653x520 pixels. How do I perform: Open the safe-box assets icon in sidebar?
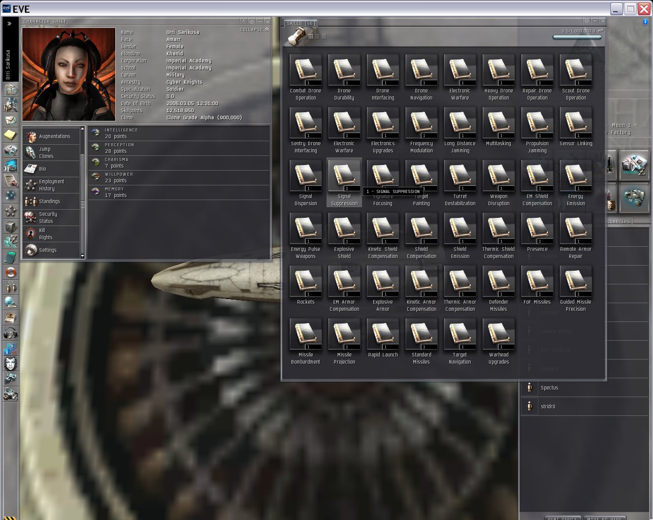pos(11,226)
